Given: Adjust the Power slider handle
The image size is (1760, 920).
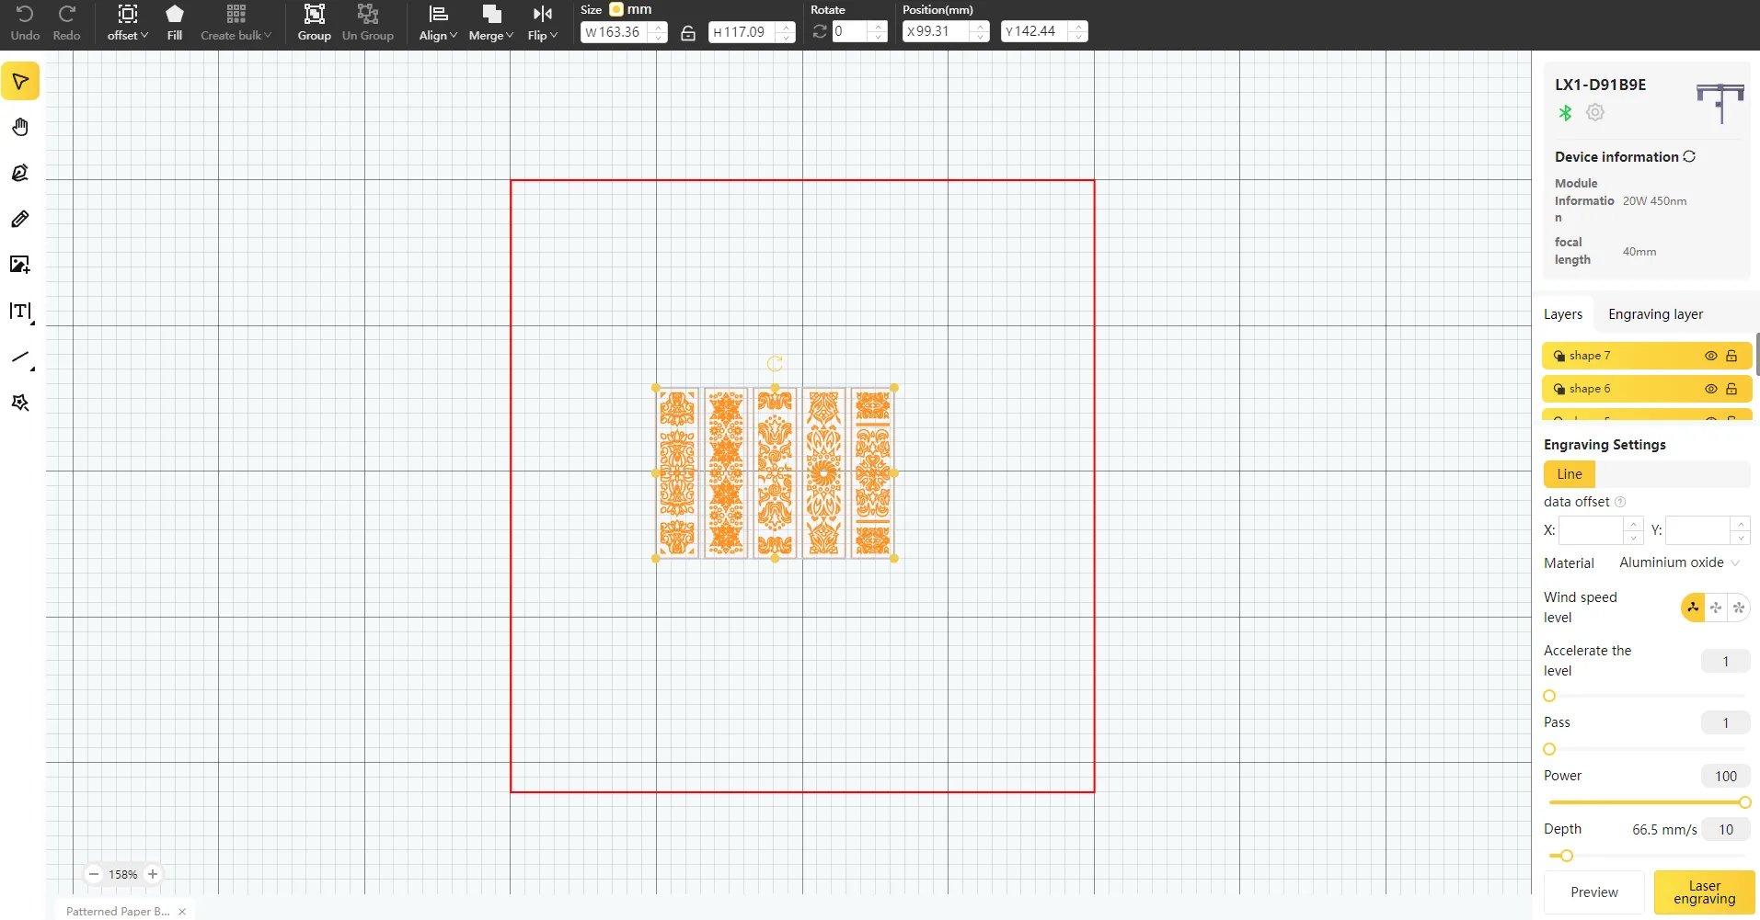Looking at the screenshot, I should (x=1744, y=802).
